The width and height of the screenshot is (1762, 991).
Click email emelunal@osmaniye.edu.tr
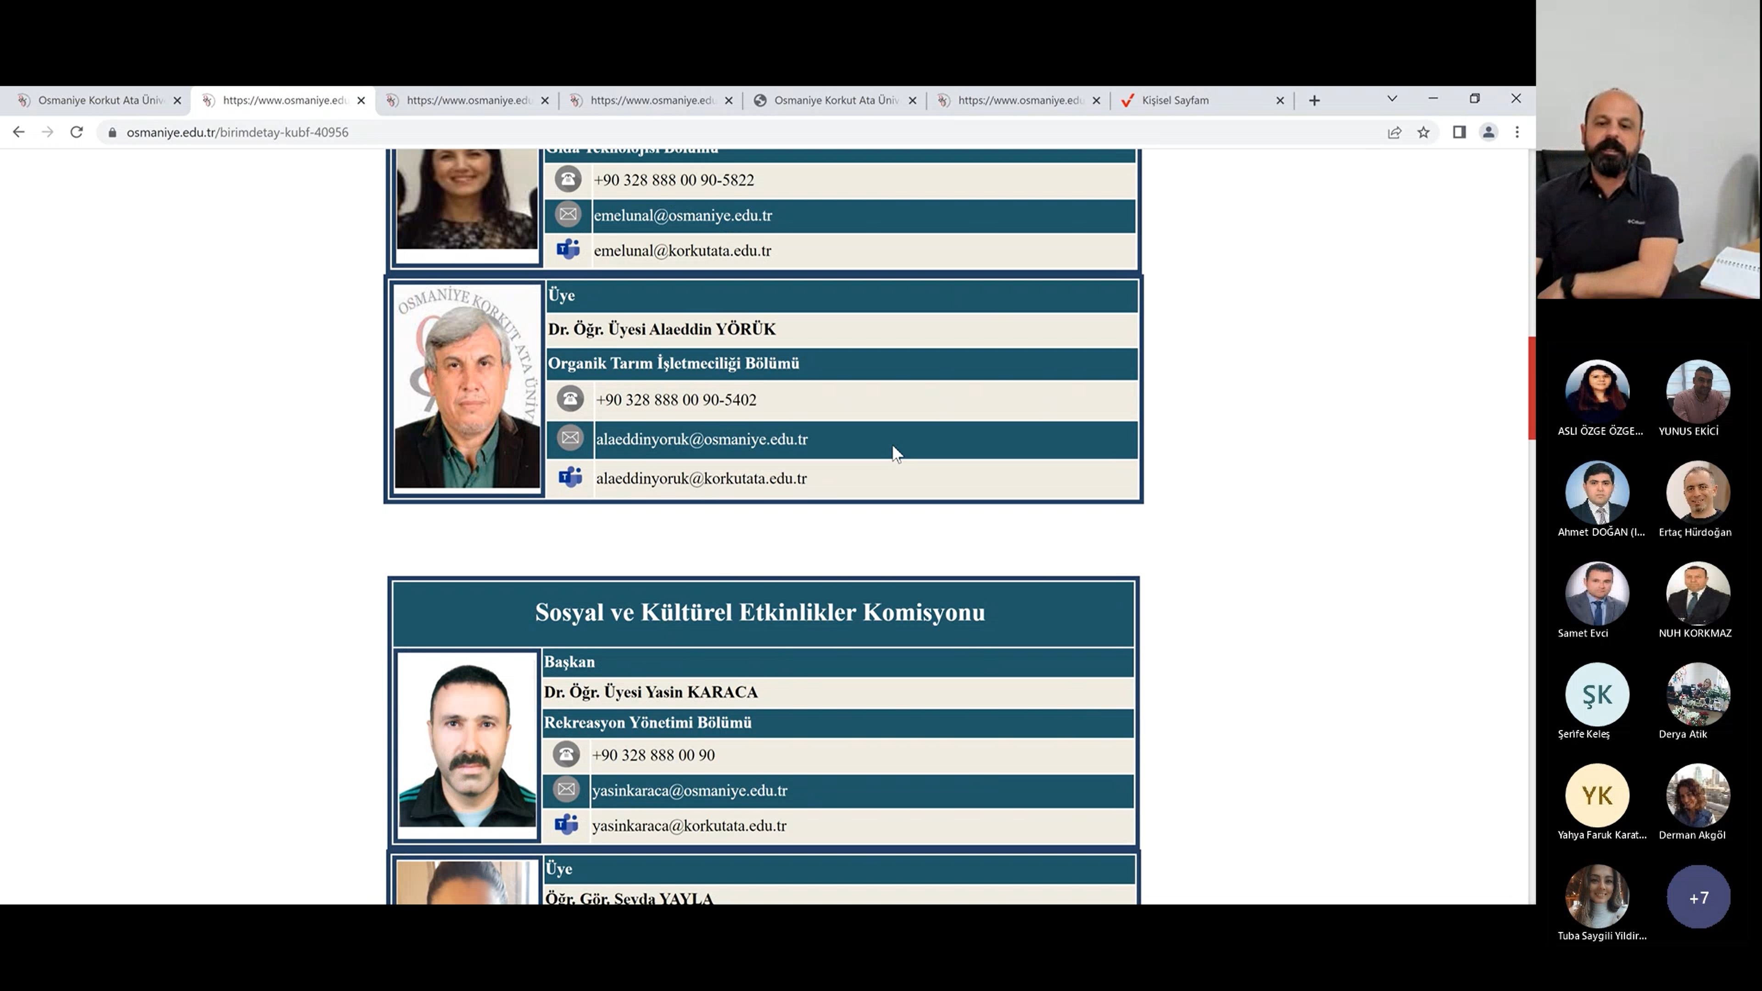coord(683,216)
